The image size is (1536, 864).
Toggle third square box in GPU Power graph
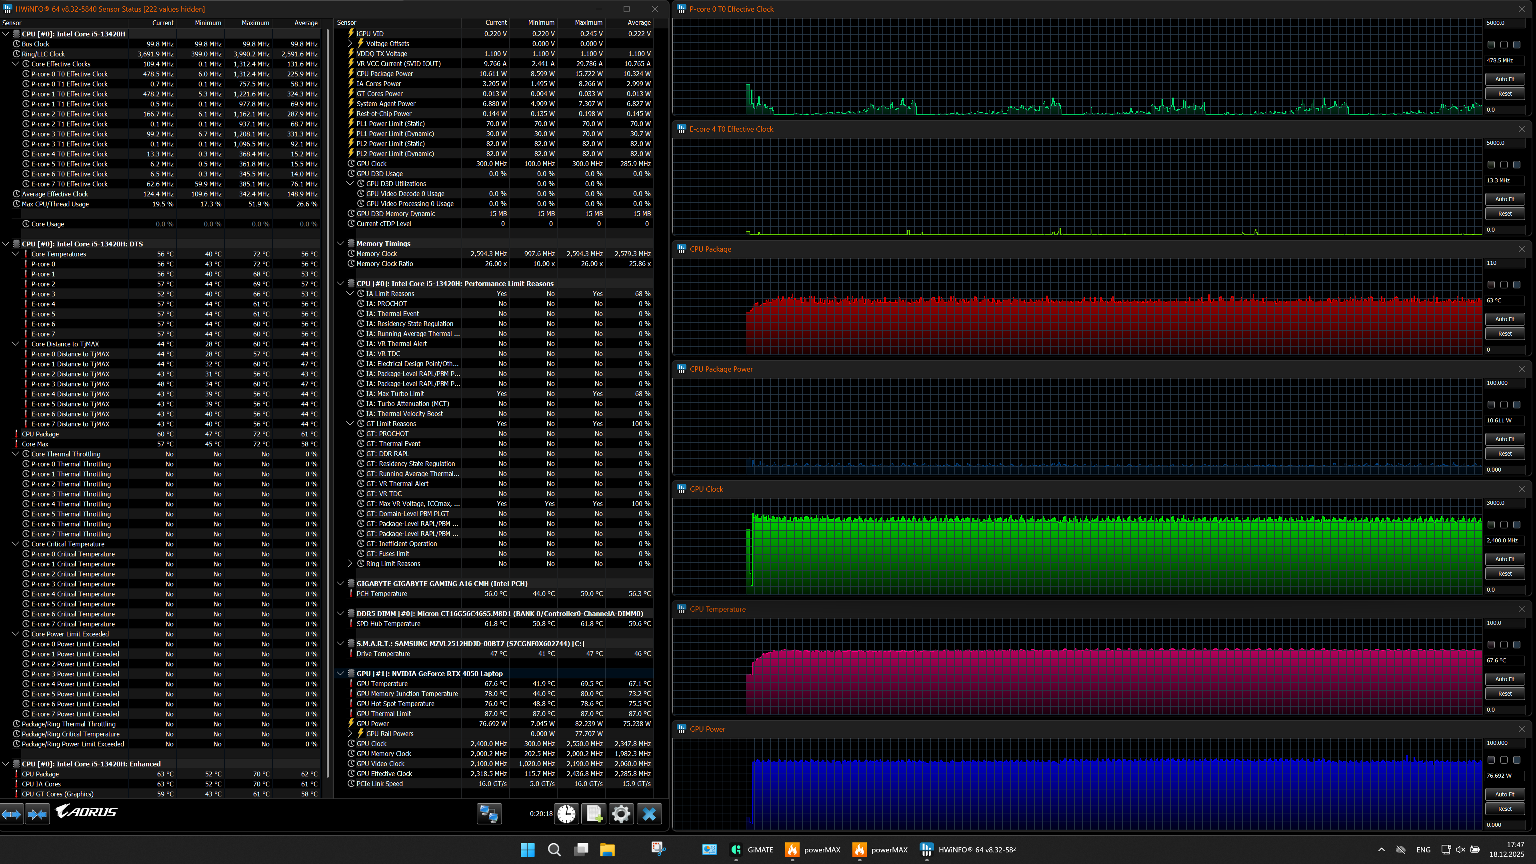[x=1516, y=760]
